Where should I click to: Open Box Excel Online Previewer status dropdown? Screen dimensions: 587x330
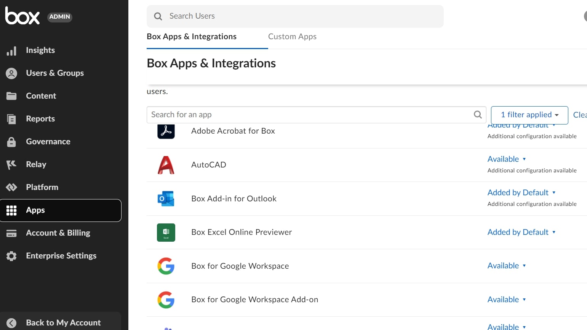(x=521, y=232)
